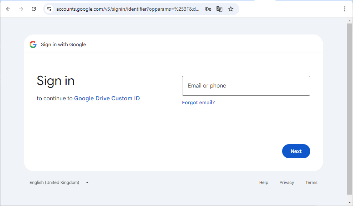
Task: Open the Help link in footer
Action: pos(264,183)
